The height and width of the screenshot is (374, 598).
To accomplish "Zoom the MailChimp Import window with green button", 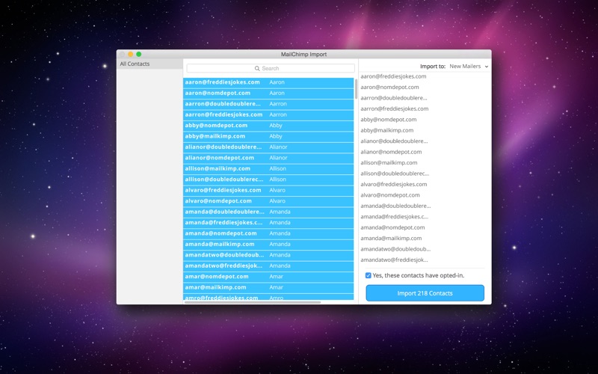I will tap(139, 54).
